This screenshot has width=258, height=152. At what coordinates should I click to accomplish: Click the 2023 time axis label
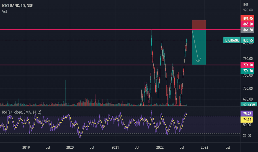pyautogui.click(x=204, y=147)
